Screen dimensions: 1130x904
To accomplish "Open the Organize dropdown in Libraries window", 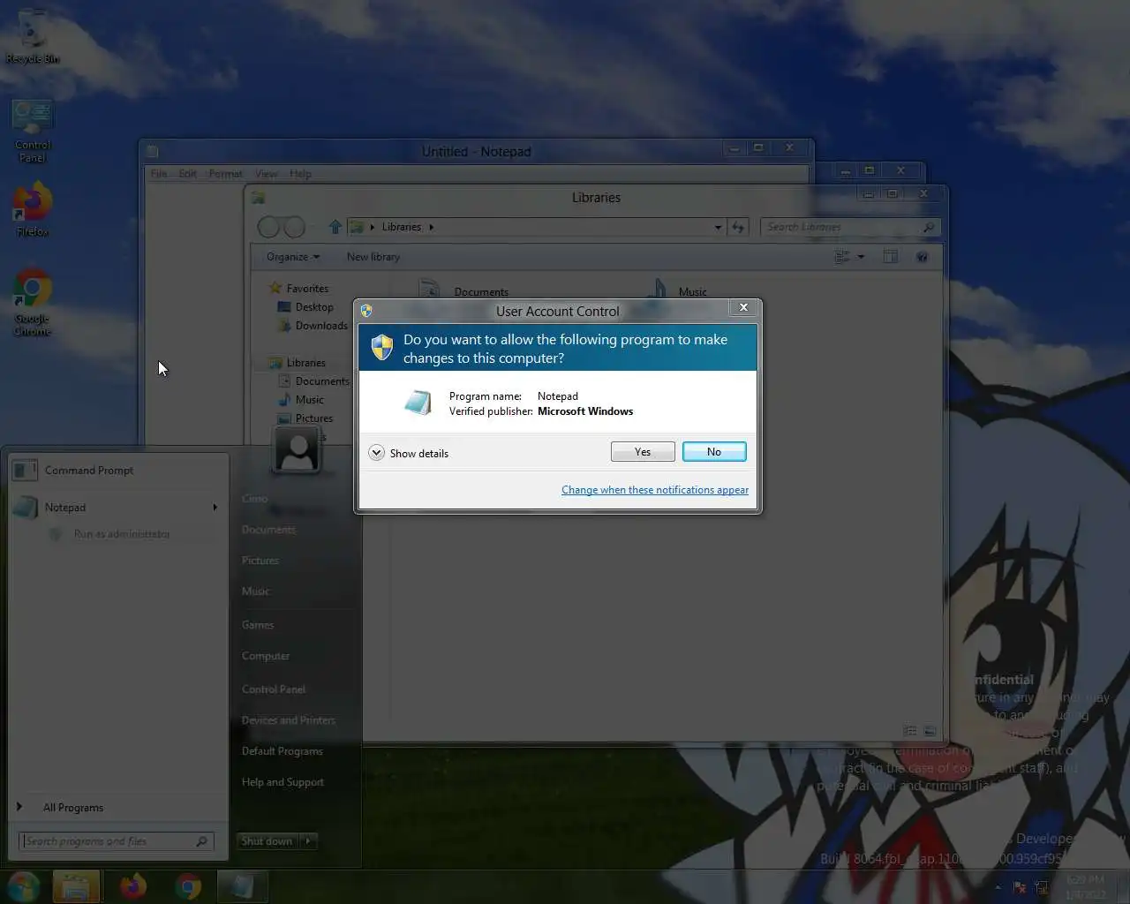I will tap(293, 257).
